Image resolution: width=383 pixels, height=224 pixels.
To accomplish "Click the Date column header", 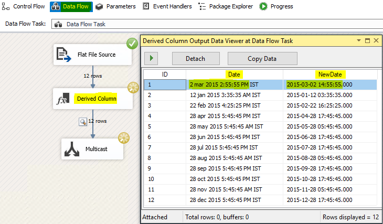I will pos(234,74).
